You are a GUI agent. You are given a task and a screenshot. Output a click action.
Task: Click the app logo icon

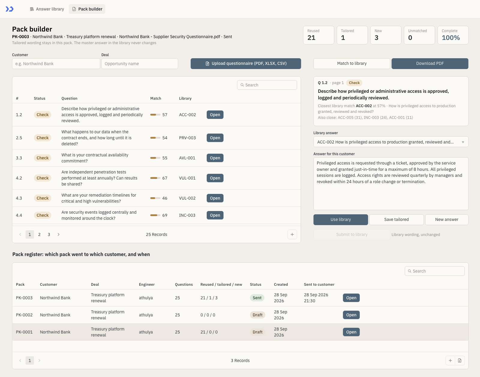10,9
